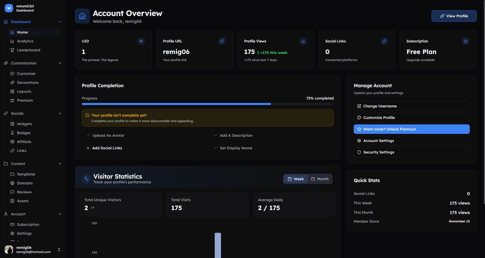The height and width of the screenshot is (258, 485).
Task: Open the Analytics sidebar item
Action: pos(25,41)
